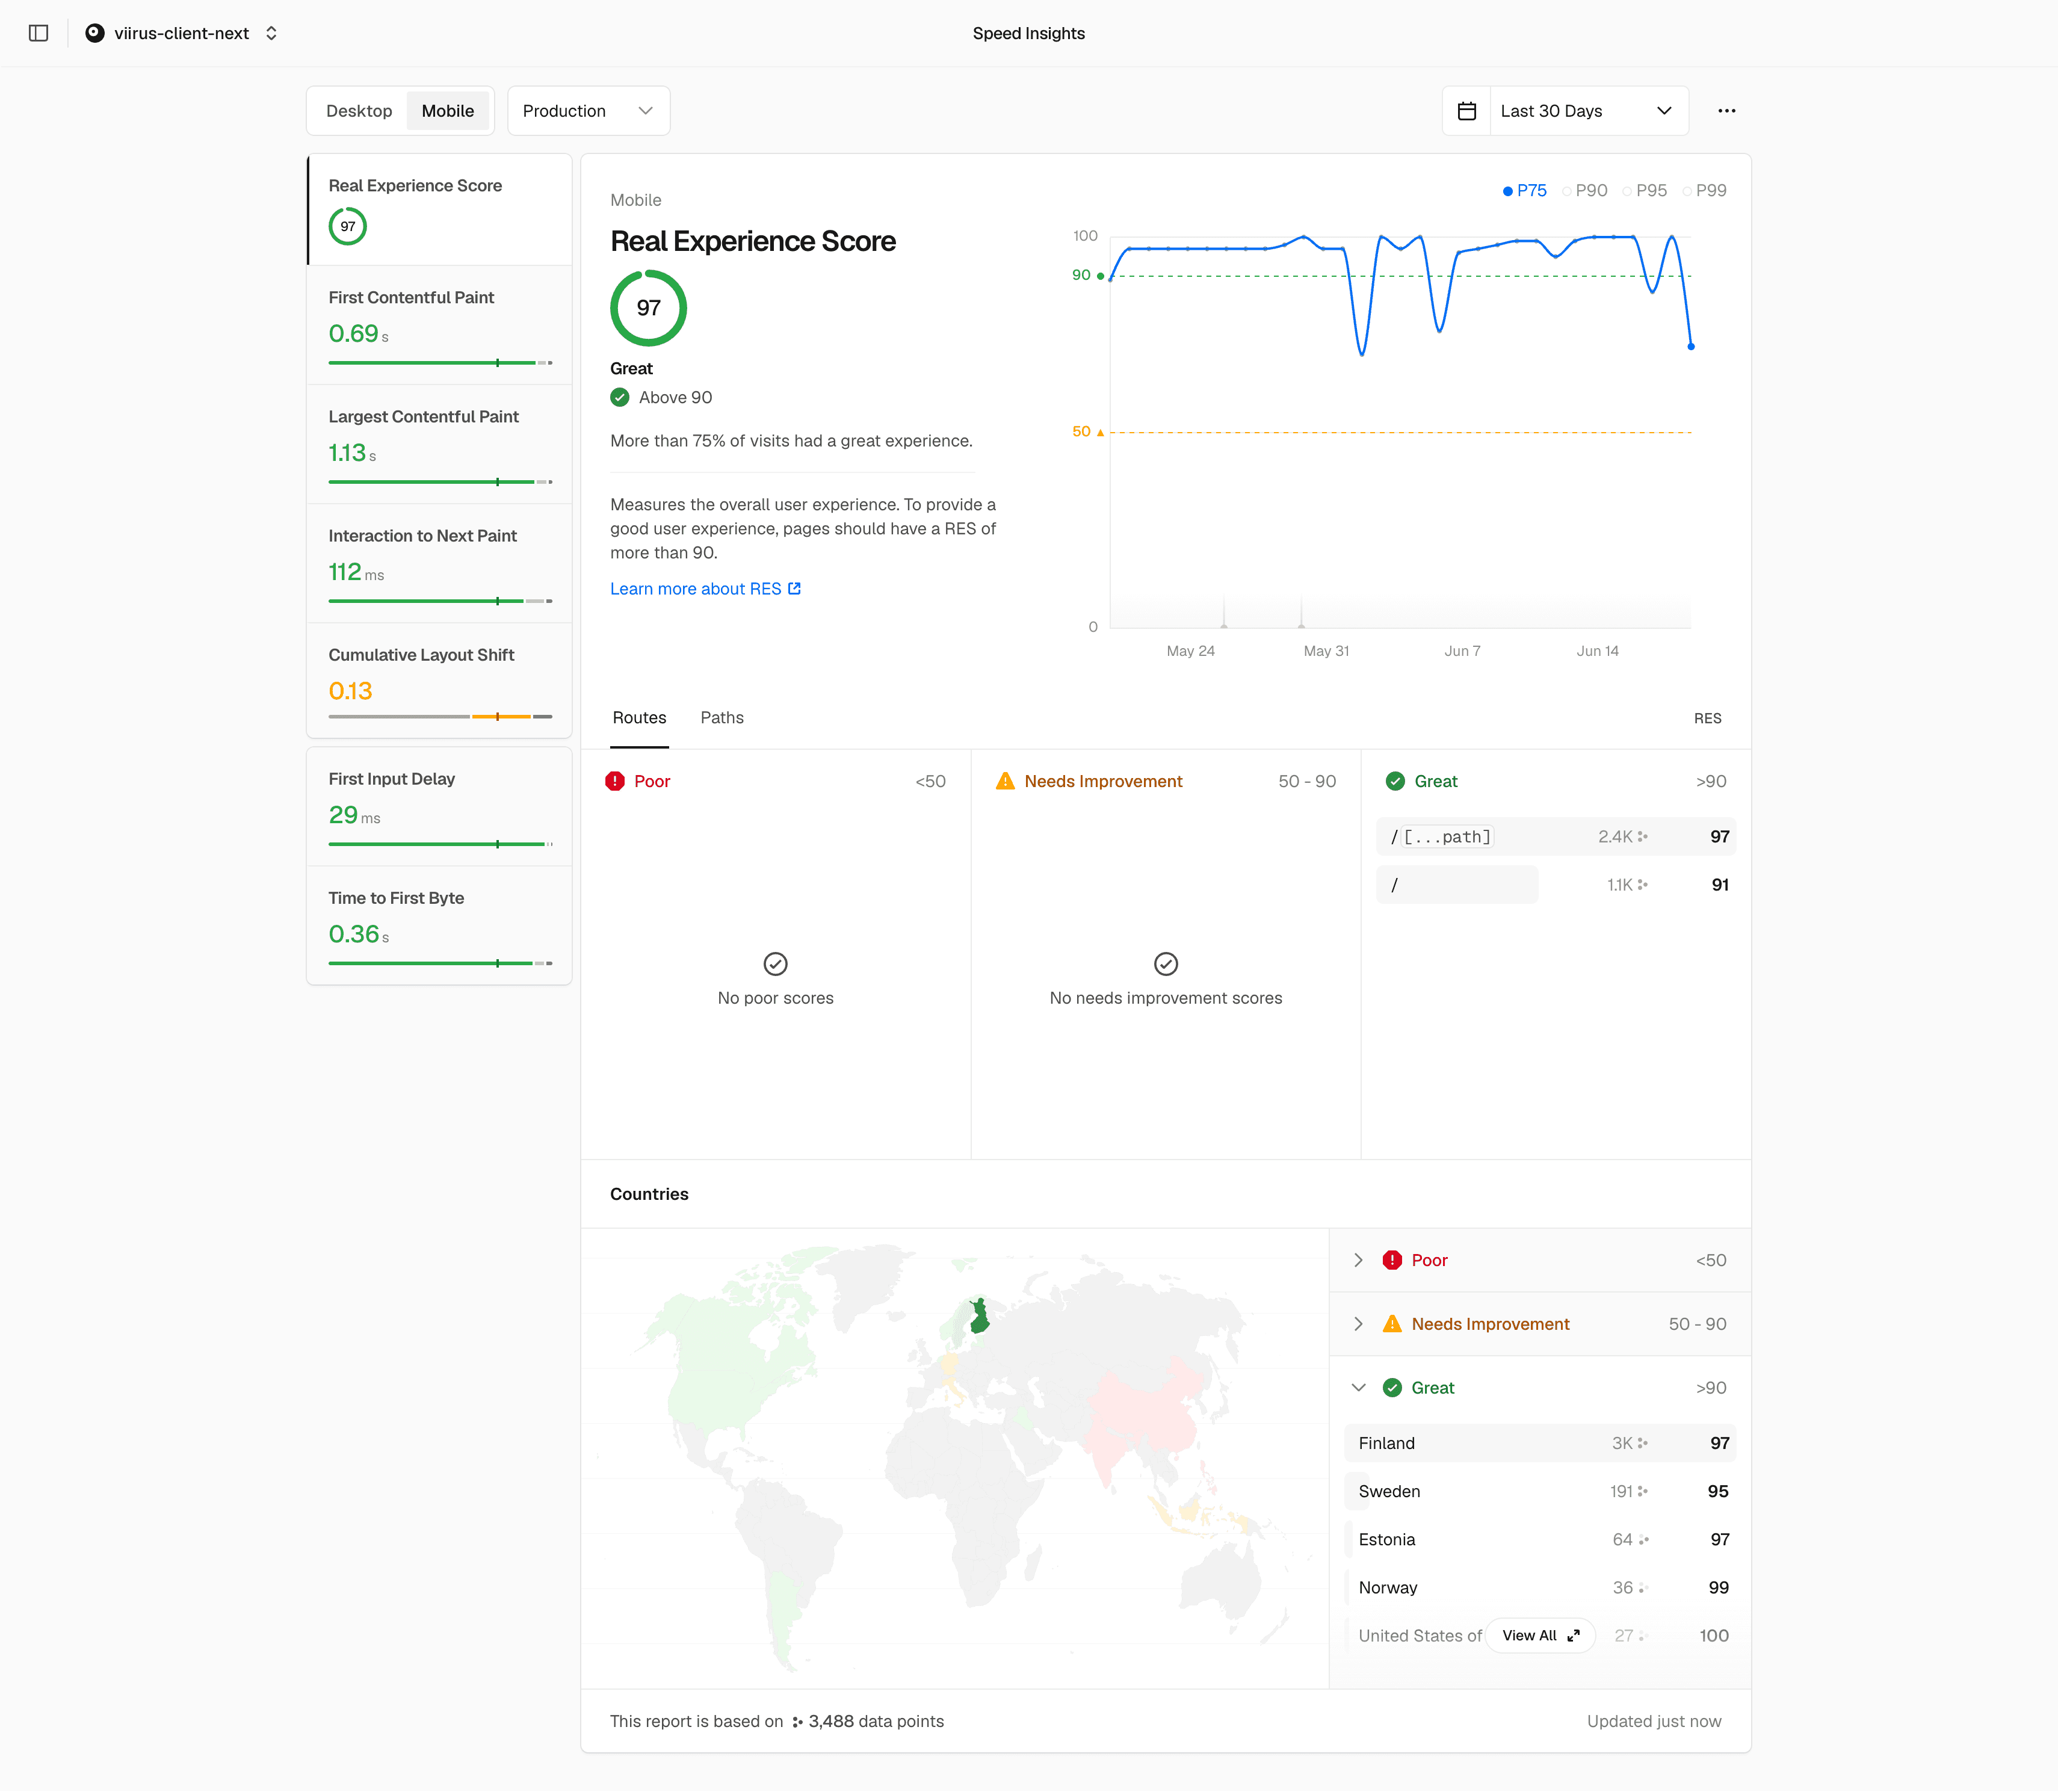Select the / root route row
Image resolution: width=2058 pixels, height=1792 pixels.
click(1556, 885)
